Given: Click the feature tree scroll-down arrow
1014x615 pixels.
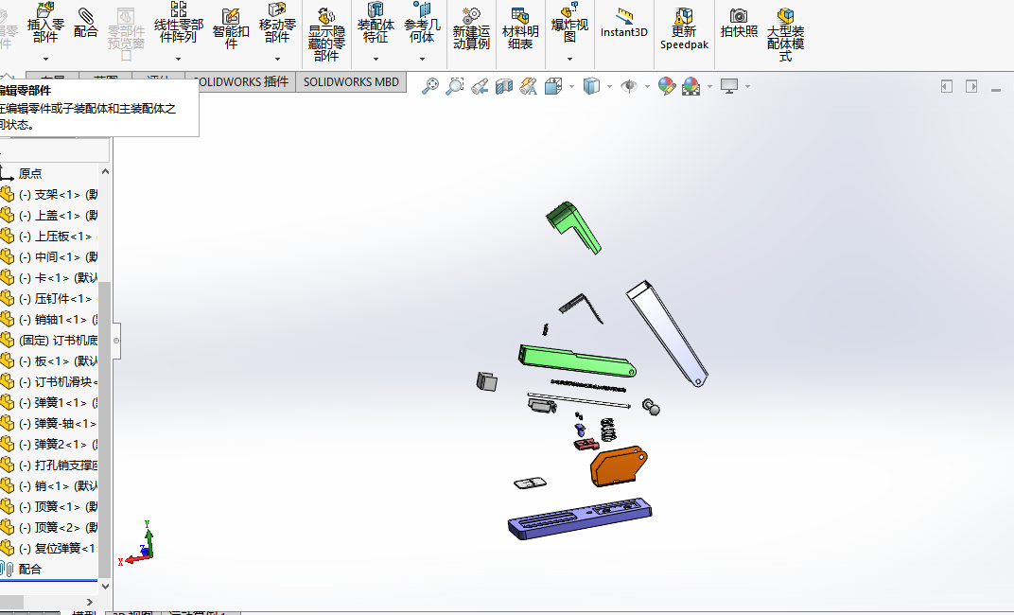Looking at the screenshot, I should coord(105,587).
